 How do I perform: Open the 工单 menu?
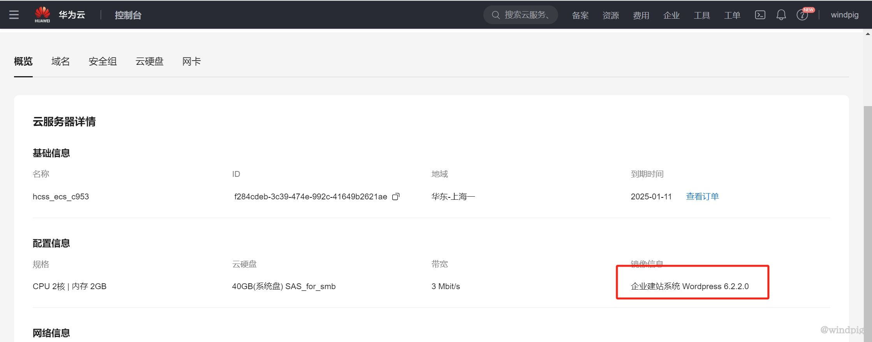pos(732,15)
